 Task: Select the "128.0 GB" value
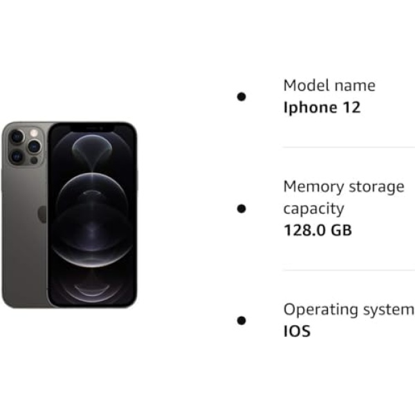coord(317,230)
